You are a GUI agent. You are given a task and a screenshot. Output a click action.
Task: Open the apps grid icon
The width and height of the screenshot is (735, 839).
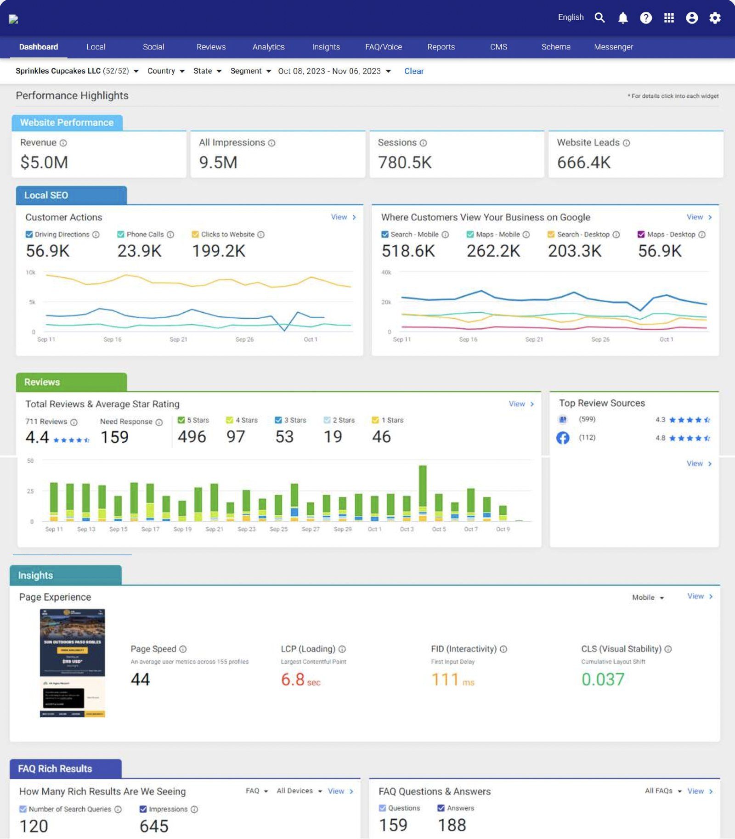click(669, 18)
